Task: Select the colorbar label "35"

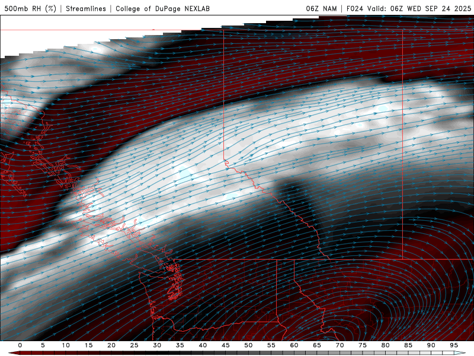Action: click(x=180, y=345)
